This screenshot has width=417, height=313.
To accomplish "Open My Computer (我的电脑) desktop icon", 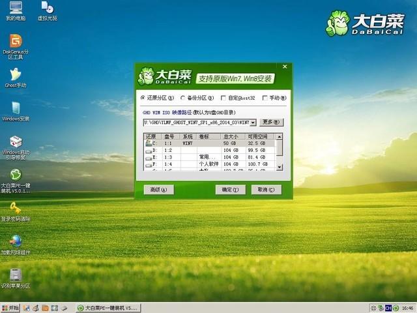I will pos(16,11).
